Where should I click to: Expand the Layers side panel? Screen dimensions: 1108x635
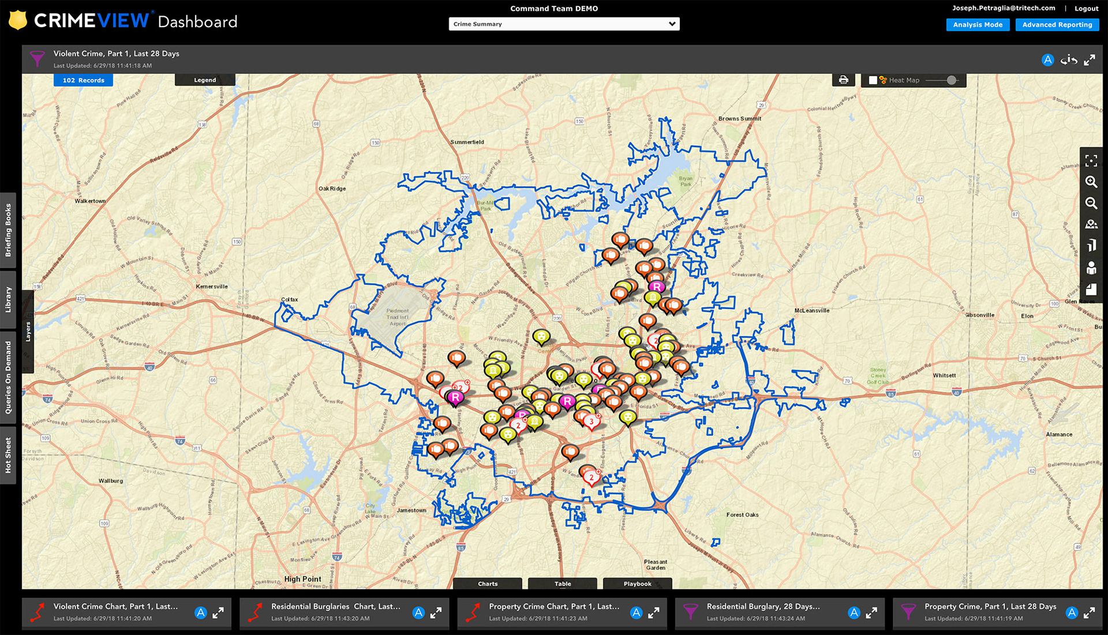pos(28,332)
